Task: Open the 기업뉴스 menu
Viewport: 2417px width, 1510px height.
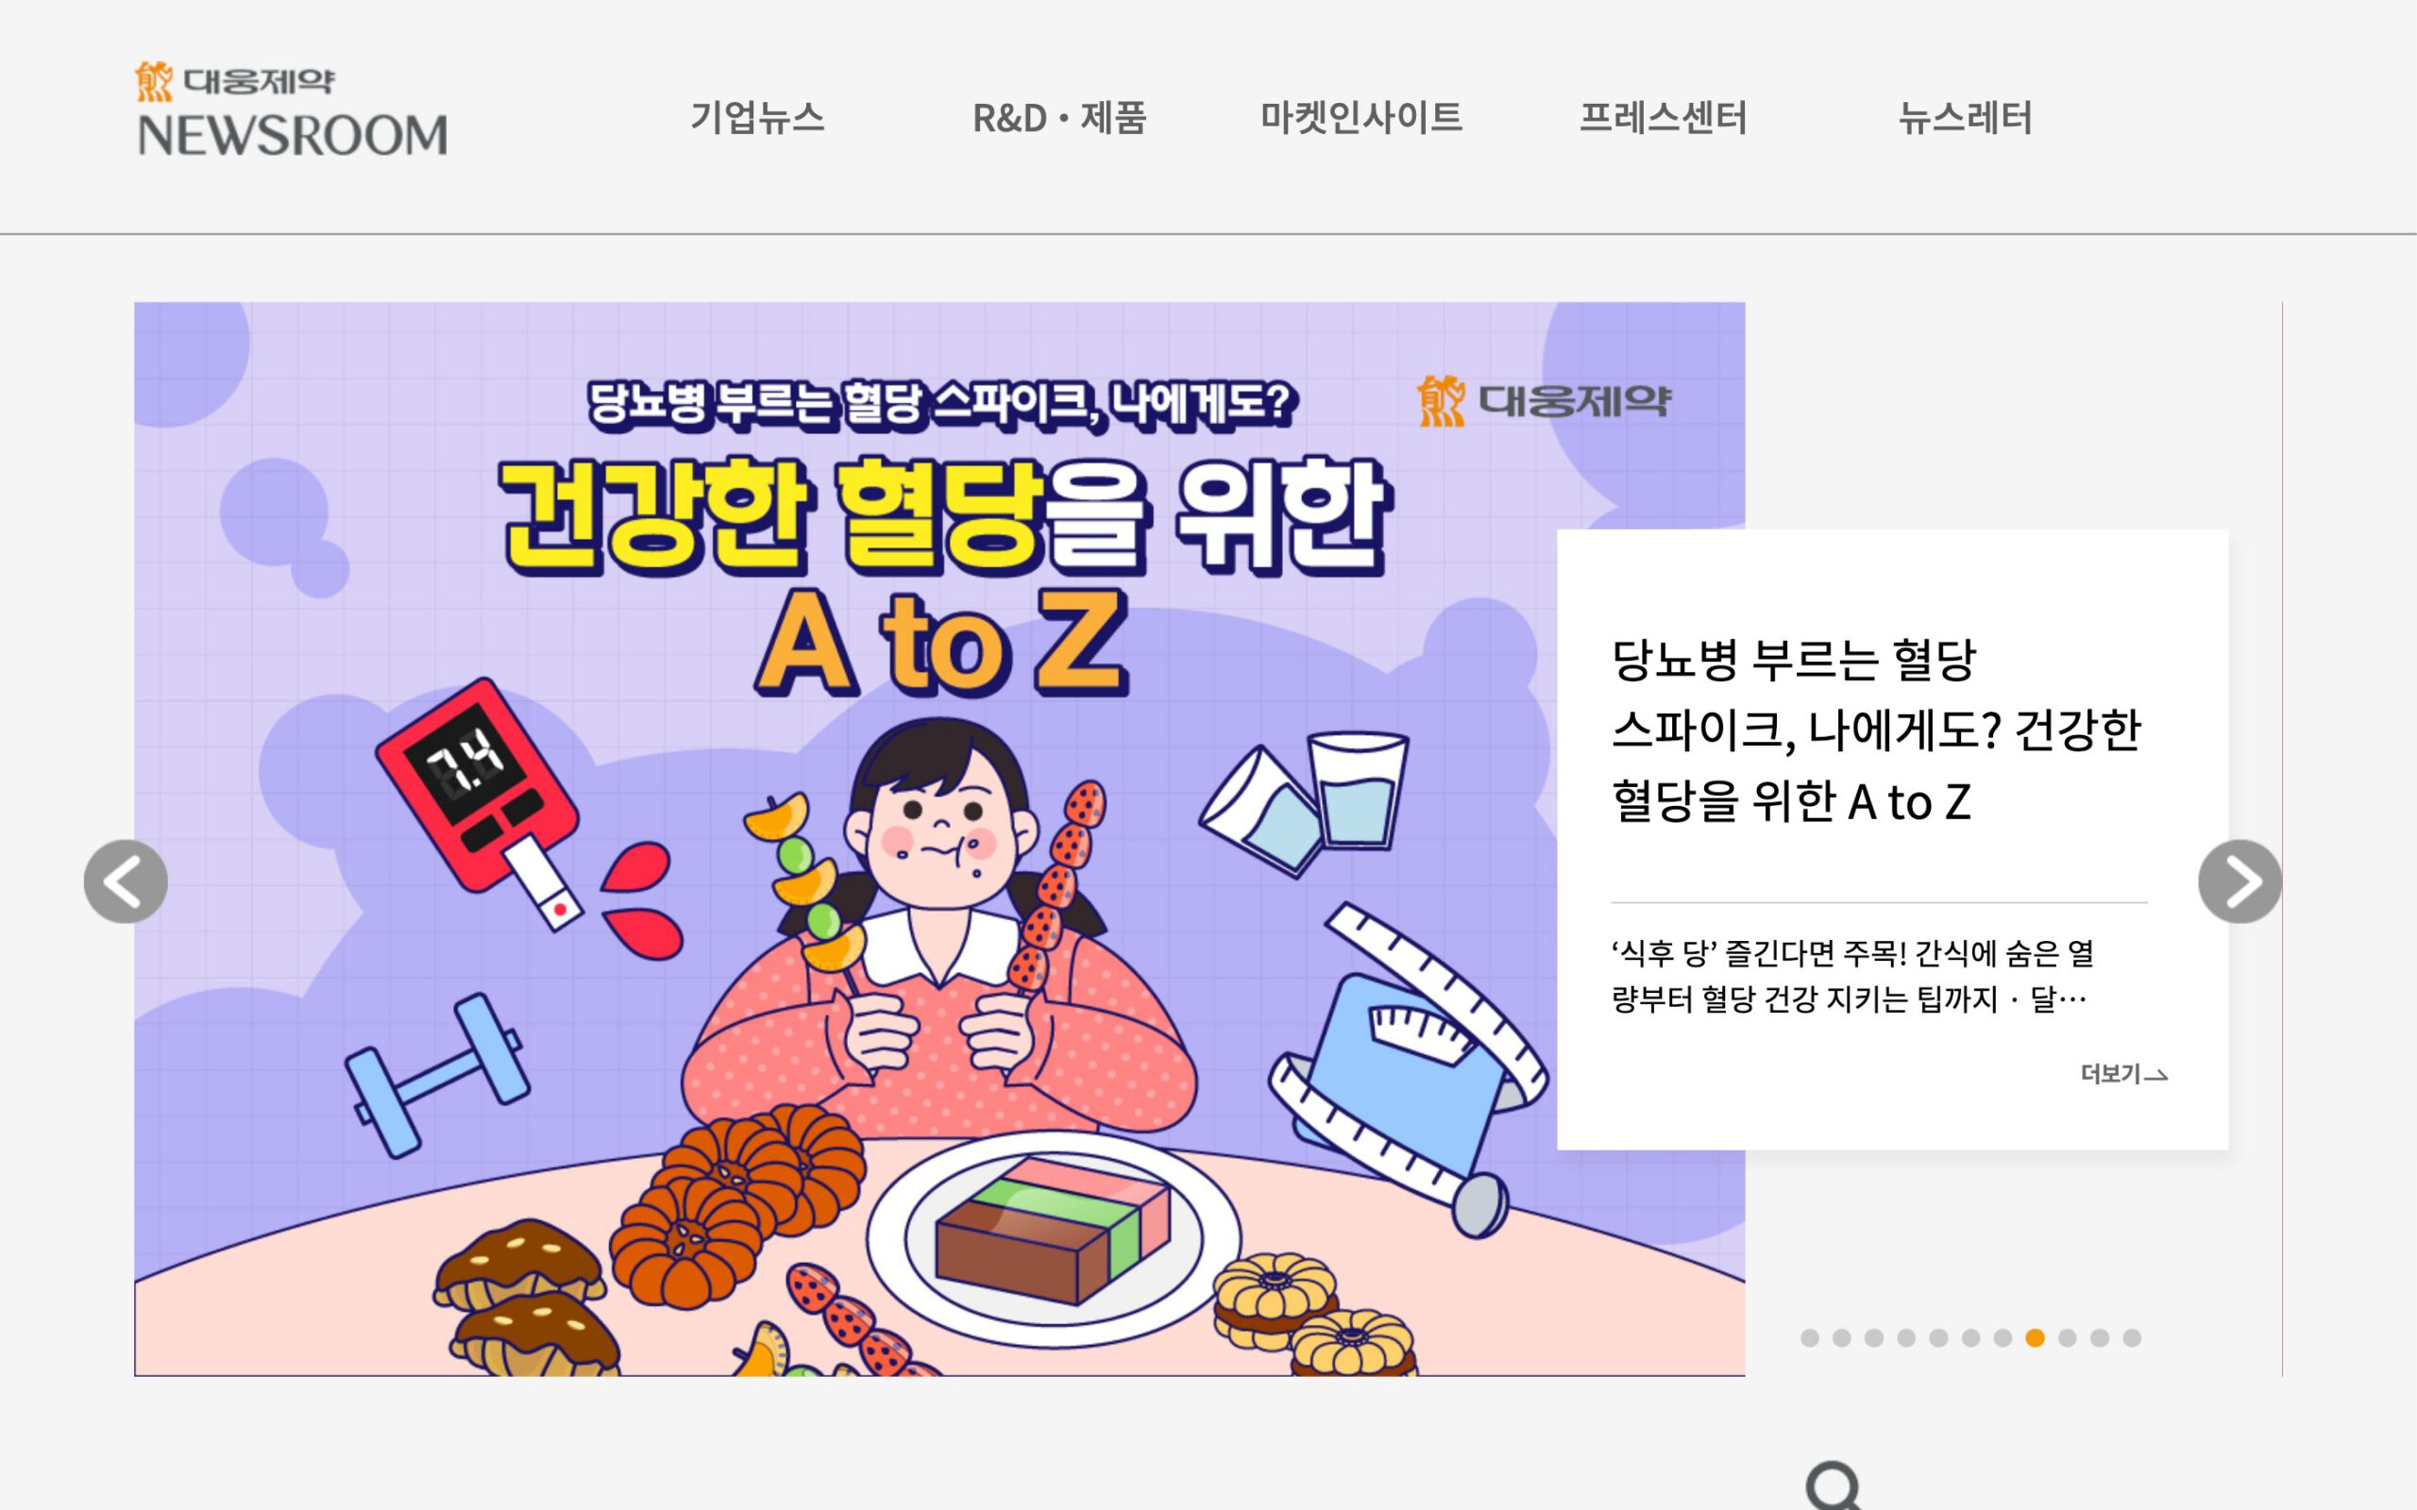Action: pyautogui.click(x=757, y=118)
